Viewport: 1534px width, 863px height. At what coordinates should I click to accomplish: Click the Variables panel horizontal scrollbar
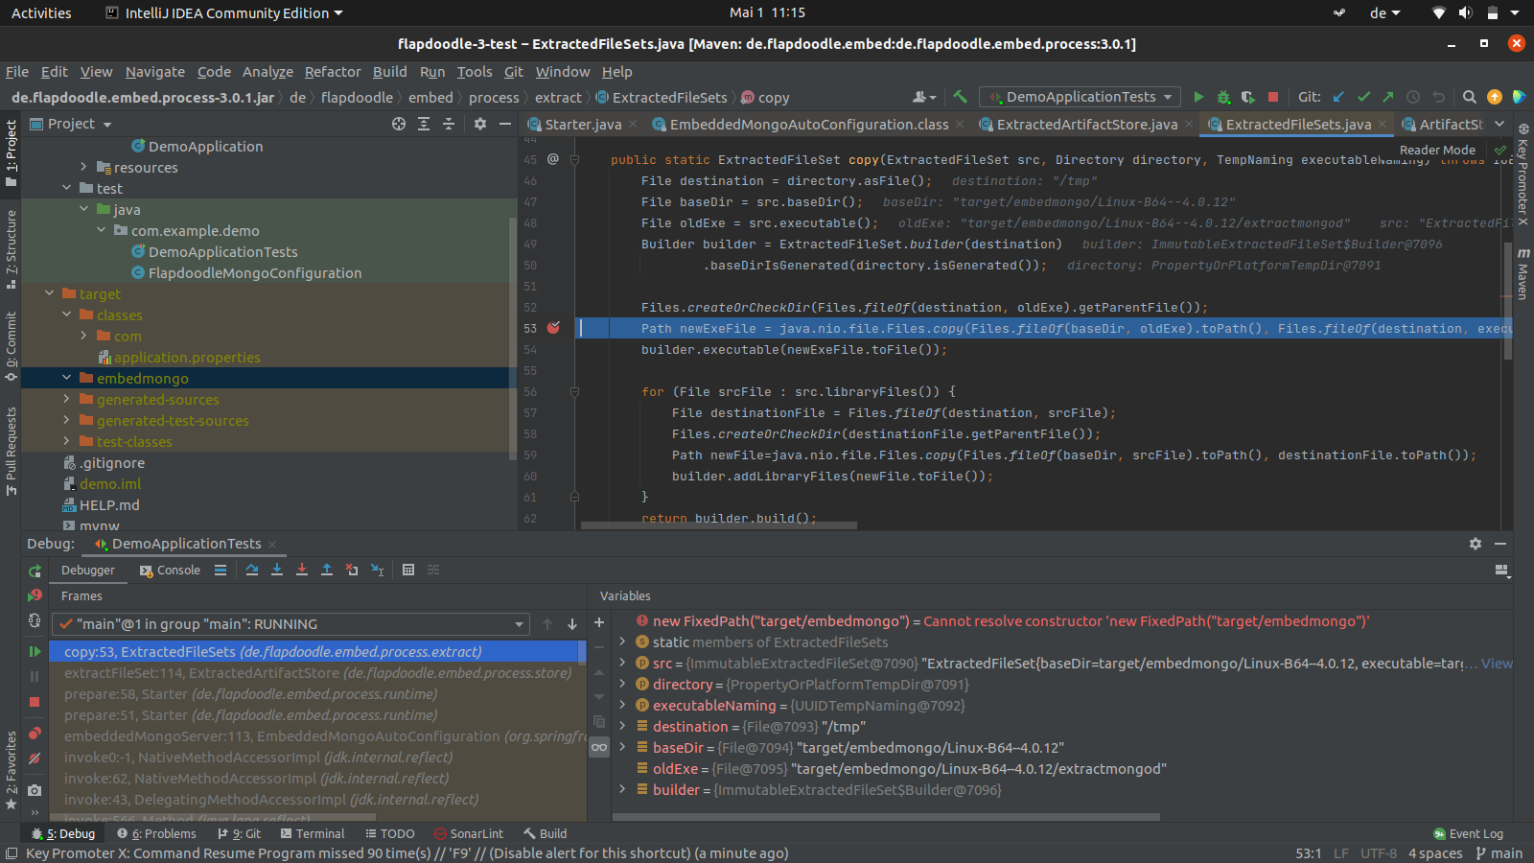(886, 817)
